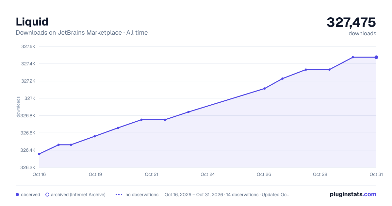Click the Oct 19 x-axis label
Image resolution: width=392 pixels, height=206 pixels.
coord(95,174)
